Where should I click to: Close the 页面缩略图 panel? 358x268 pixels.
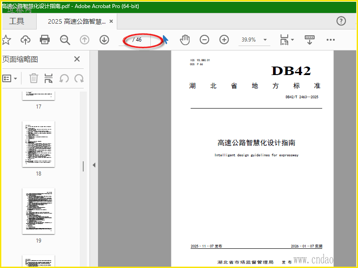pyautogui.click(x=77, y=59)
